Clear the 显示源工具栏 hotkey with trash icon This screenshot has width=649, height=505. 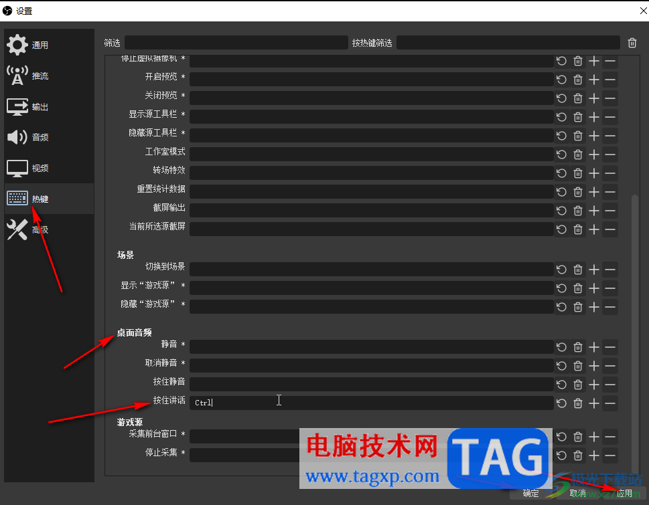point(578,117)
